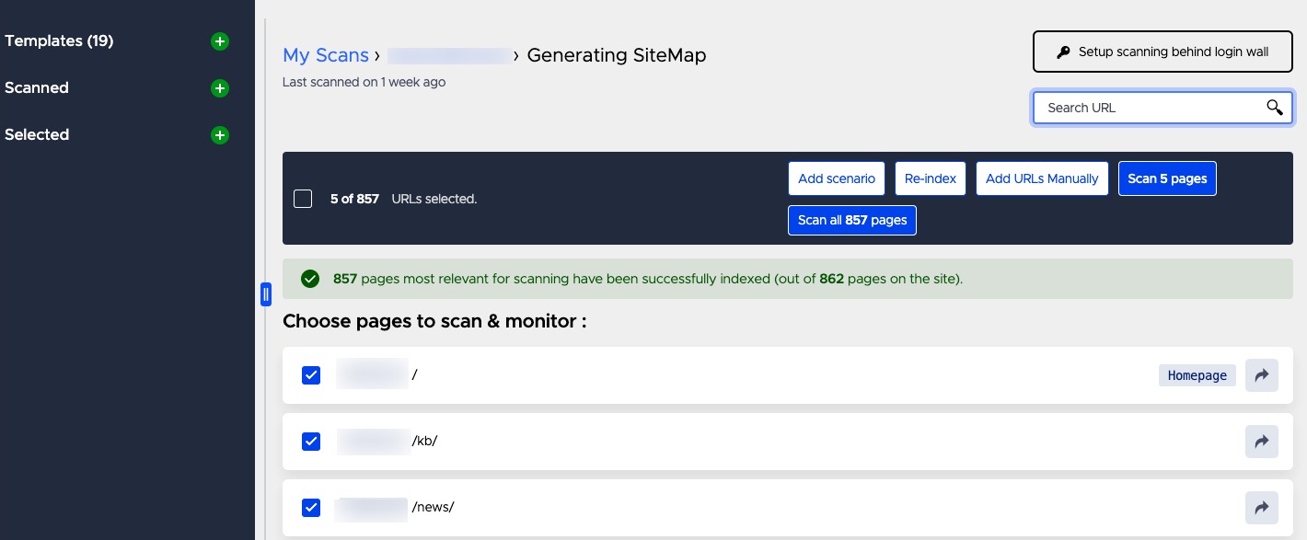The height and width of the screenshot is (540, 1307).
Task: Collapse the sidebar using the blue handle
Action: click(266, 293)
